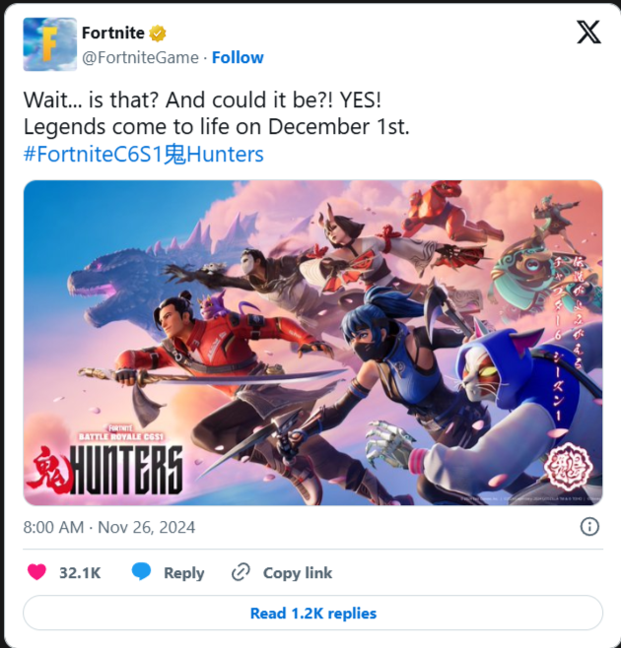This screenshot has width=621, height=648.
Task: Open the Hunters promotional image
Action: pyautogui.click(x=312, y=343)
